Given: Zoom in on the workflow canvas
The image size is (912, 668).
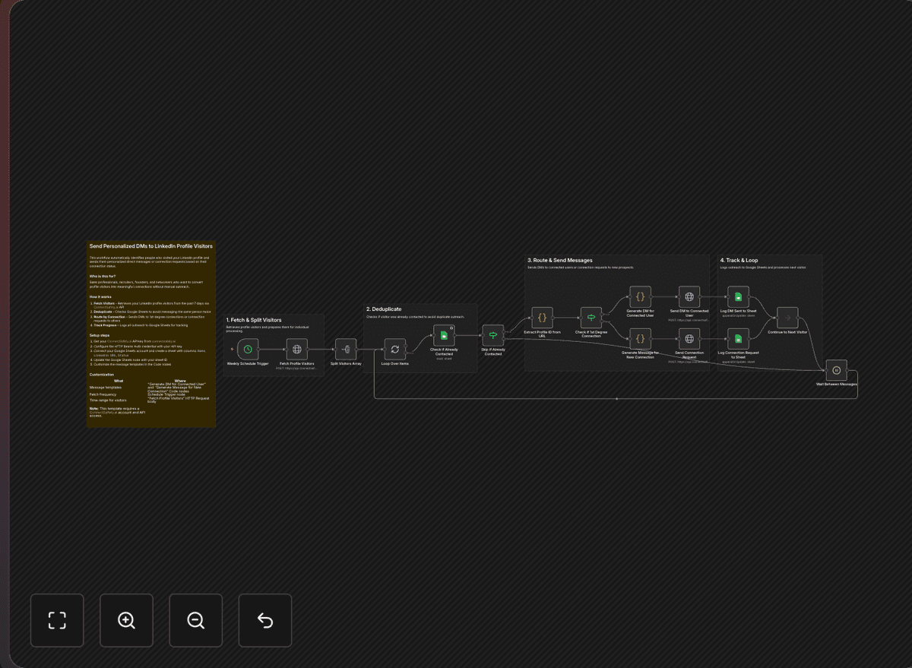Looking at the screenshot, I should tap(126, 620).
